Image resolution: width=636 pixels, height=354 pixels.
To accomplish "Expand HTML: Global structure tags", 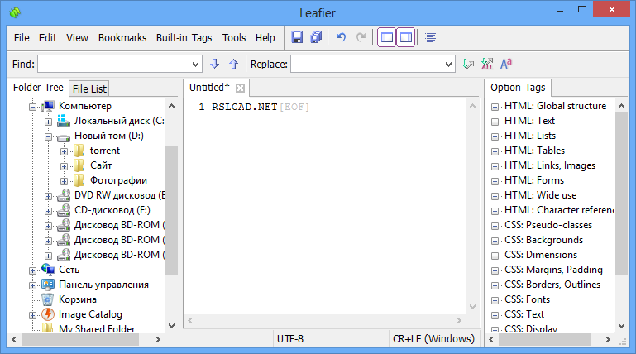I will (495, 107).
